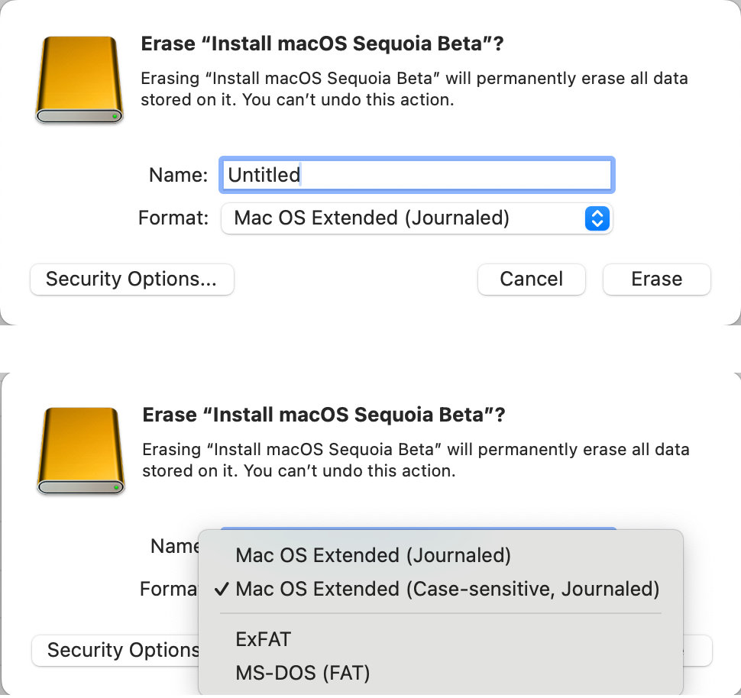Viewport: 741px width, 698px height.
Task: Cancel the erase dialog
Action: point(531,280)
